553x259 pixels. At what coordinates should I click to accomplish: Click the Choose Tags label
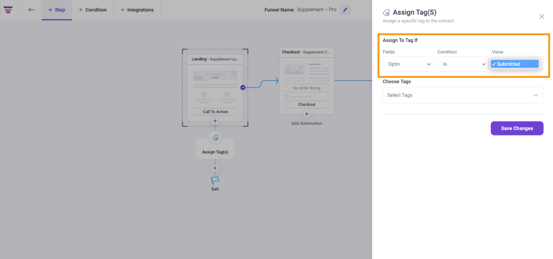point(397,81)
